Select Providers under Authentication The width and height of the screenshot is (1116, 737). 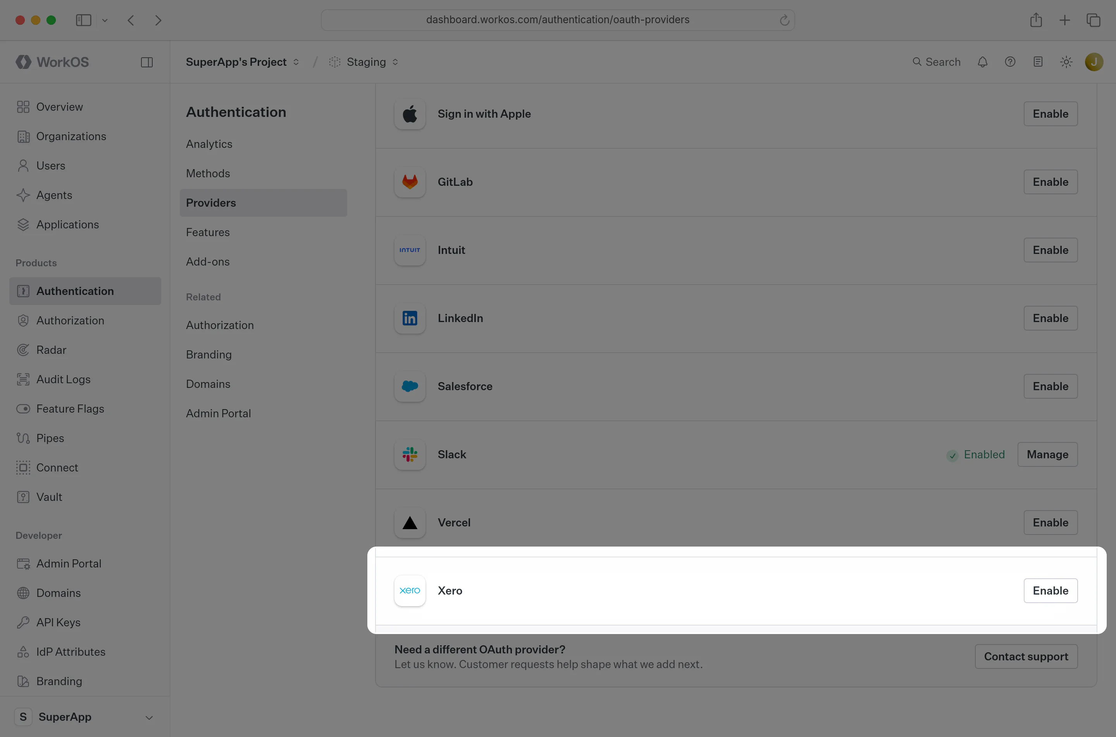point(263,203)
